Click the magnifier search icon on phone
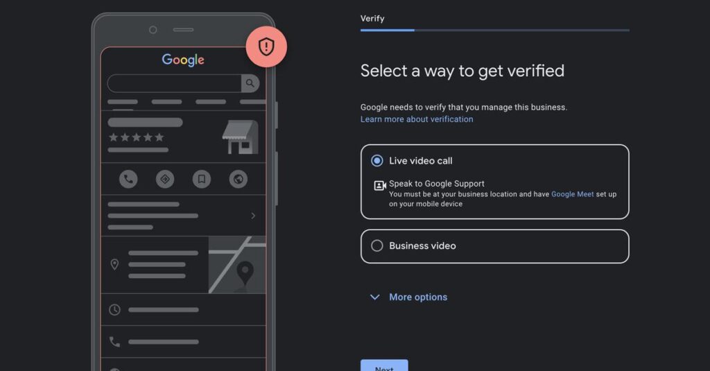The image size is (710, 371). [x=250, y=83]
